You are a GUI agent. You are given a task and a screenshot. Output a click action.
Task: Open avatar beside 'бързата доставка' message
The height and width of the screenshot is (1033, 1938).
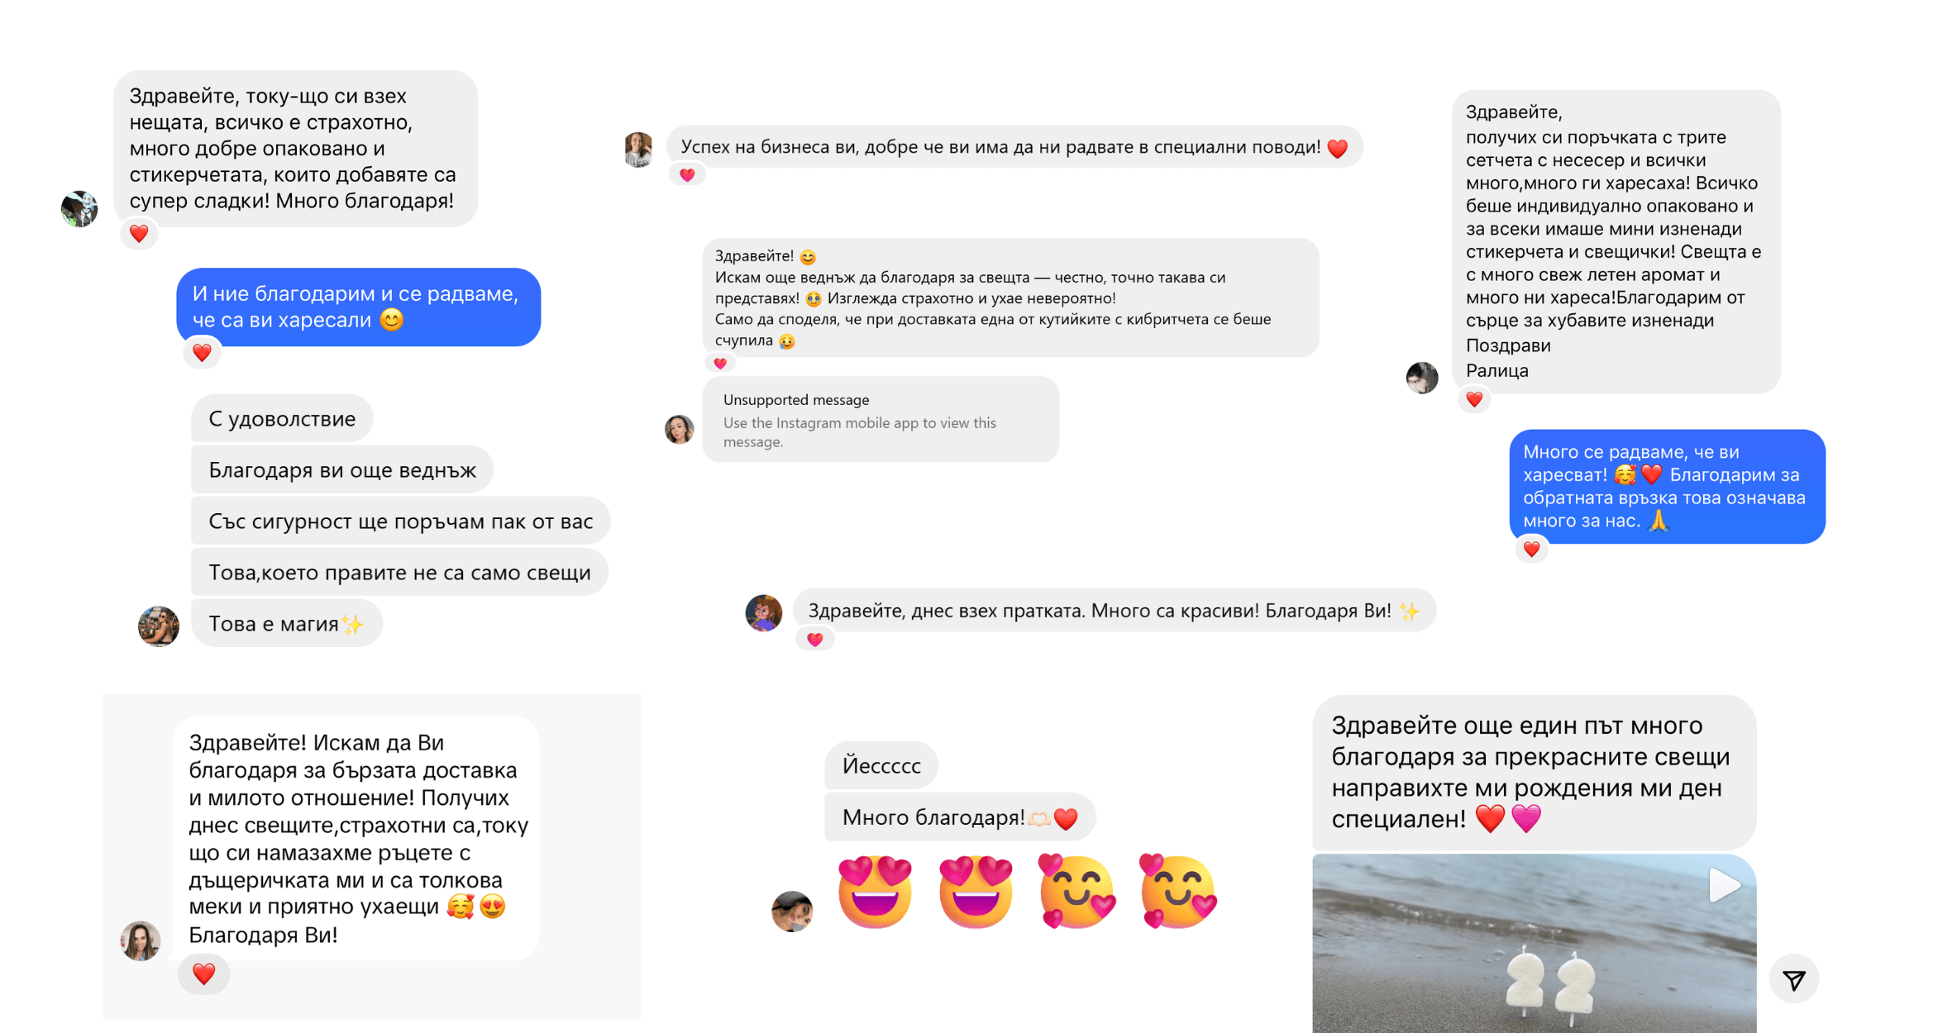(141, 940)
